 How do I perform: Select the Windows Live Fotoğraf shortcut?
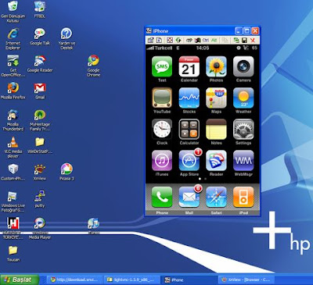[13, 201]
